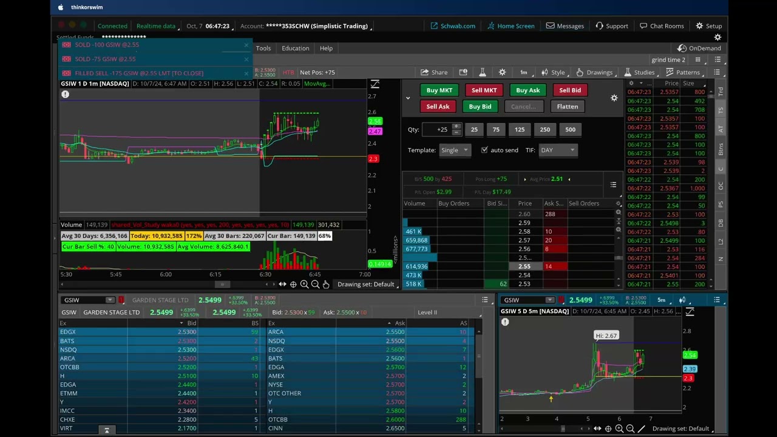The height and width of the screenshot is (437, 777).
Task: Open Support
Action: point(612,26)
